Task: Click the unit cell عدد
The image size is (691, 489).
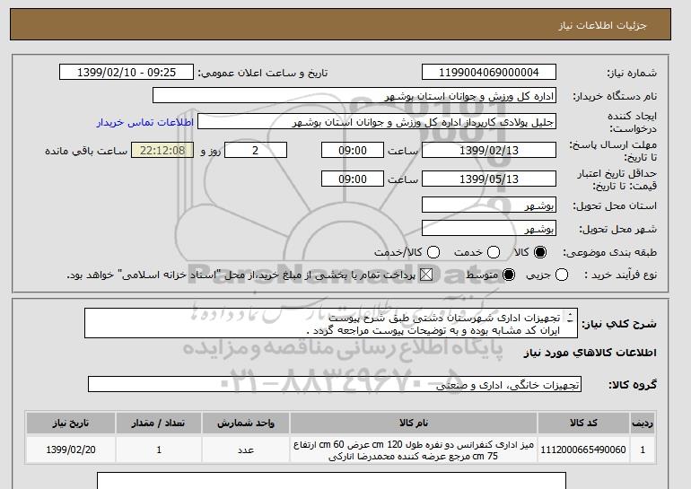Action: click(246, 450)
